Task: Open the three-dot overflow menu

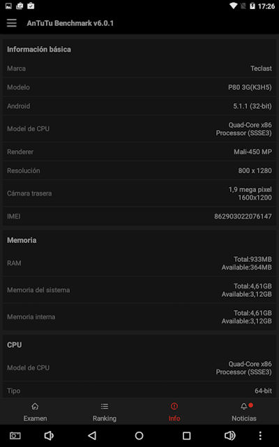Action: [x=260, y=435]
